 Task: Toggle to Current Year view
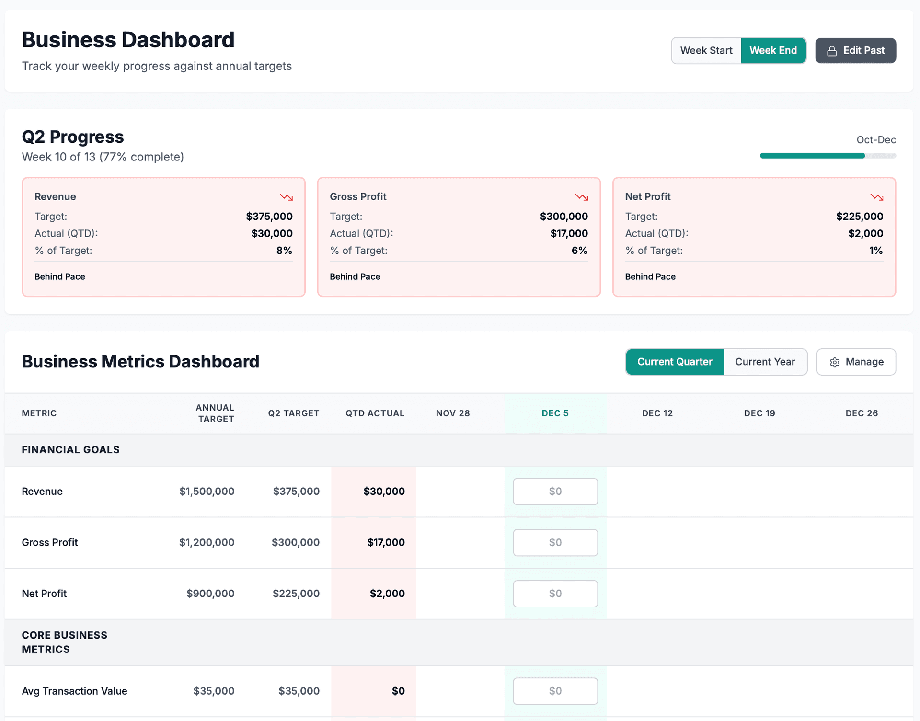point(765,362)
